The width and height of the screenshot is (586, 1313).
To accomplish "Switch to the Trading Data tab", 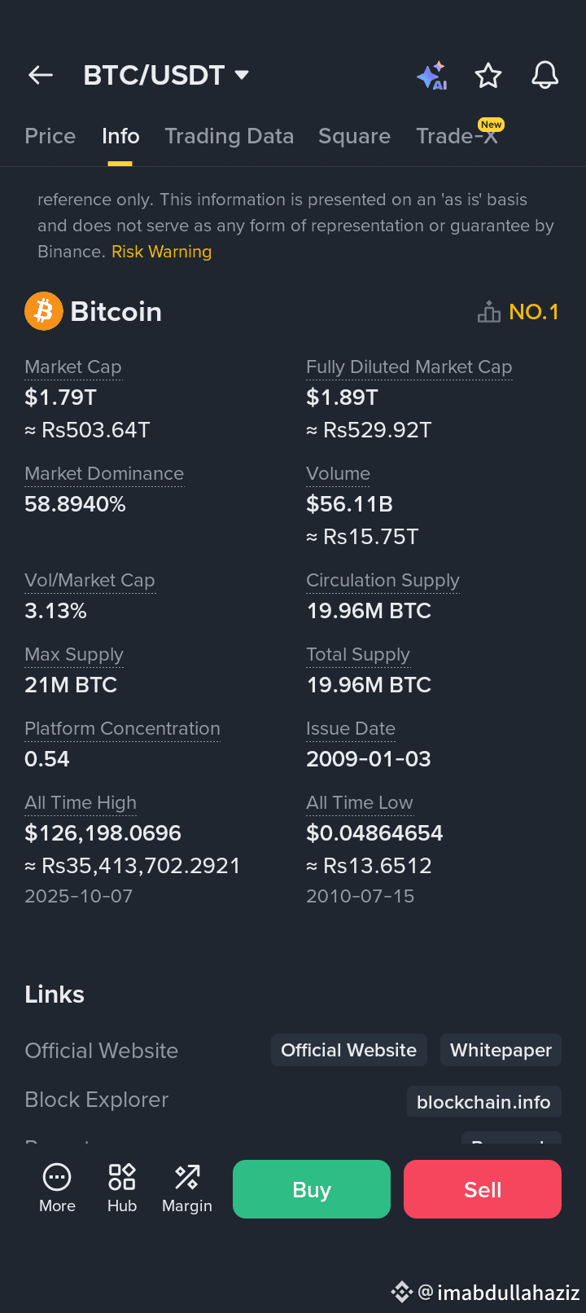I will [230, 136].
